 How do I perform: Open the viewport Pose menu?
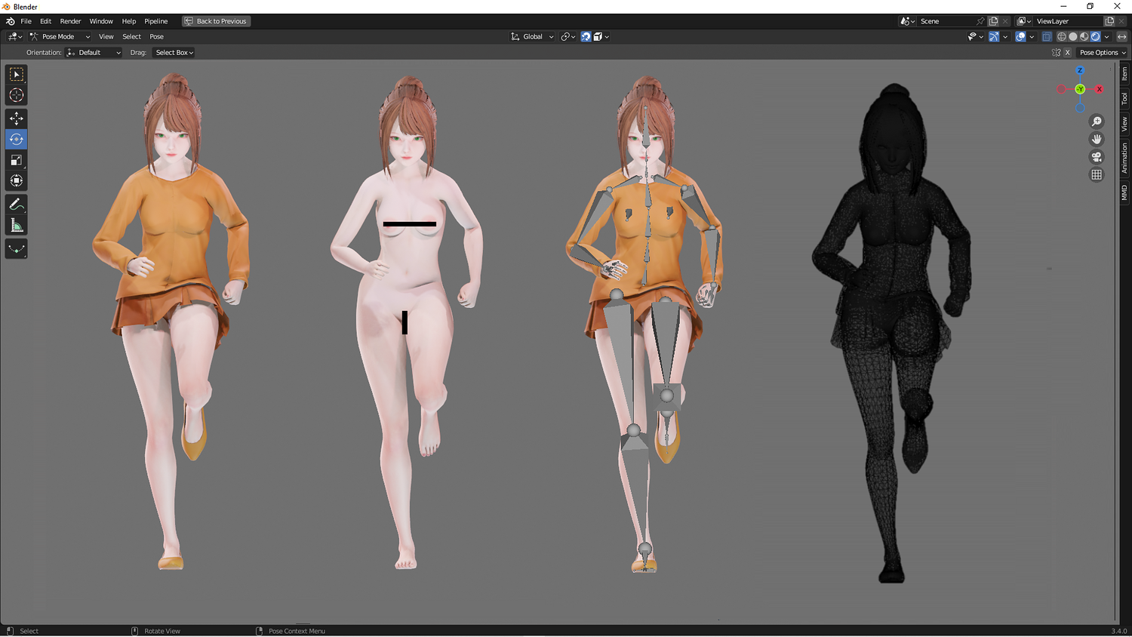tap(156, 36)
